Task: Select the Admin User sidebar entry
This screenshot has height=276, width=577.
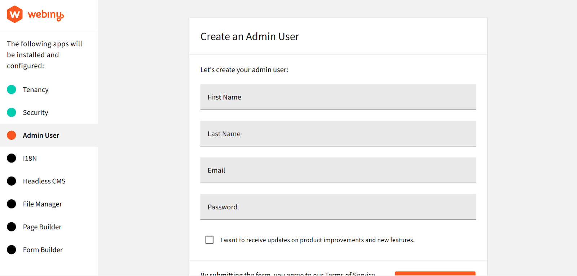Action: coord(41,135)
